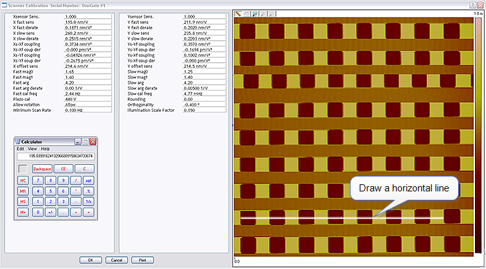Click the Fast mag0 value field
The width and height of the screenshot is (486, 269).
coord(88,72)
